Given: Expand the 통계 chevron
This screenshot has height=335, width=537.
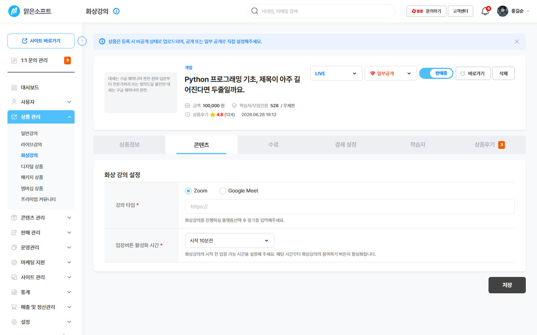Looking at the screenshot, I should point(69,292).
